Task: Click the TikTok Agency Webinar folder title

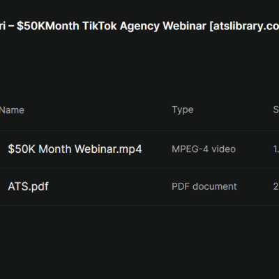Action: point(139,26)
